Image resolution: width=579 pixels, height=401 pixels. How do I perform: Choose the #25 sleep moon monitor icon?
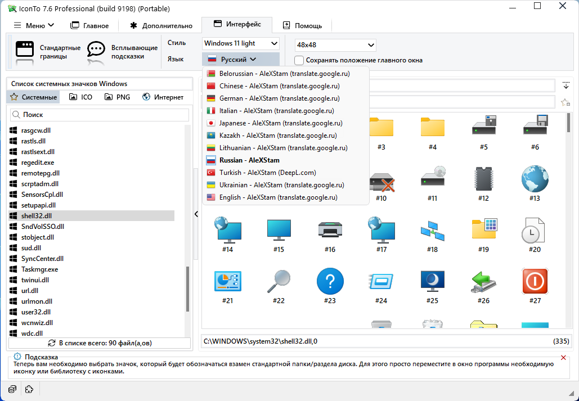pos(432,281)
